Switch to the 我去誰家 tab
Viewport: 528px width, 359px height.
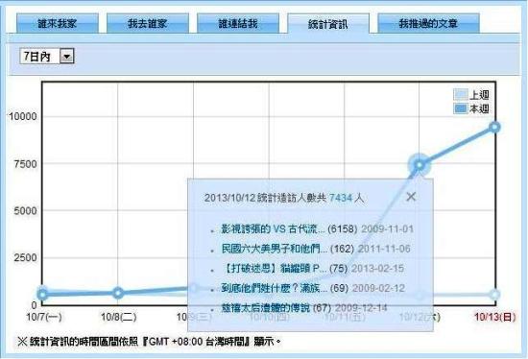[148, 24]
